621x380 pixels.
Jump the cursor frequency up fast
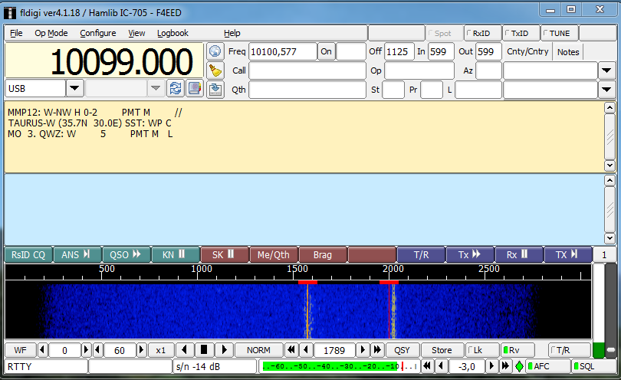point(377,350)
